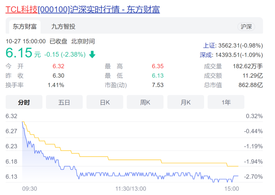
Task: Click the 09:30 time axis label
Action: pos(30,189)
